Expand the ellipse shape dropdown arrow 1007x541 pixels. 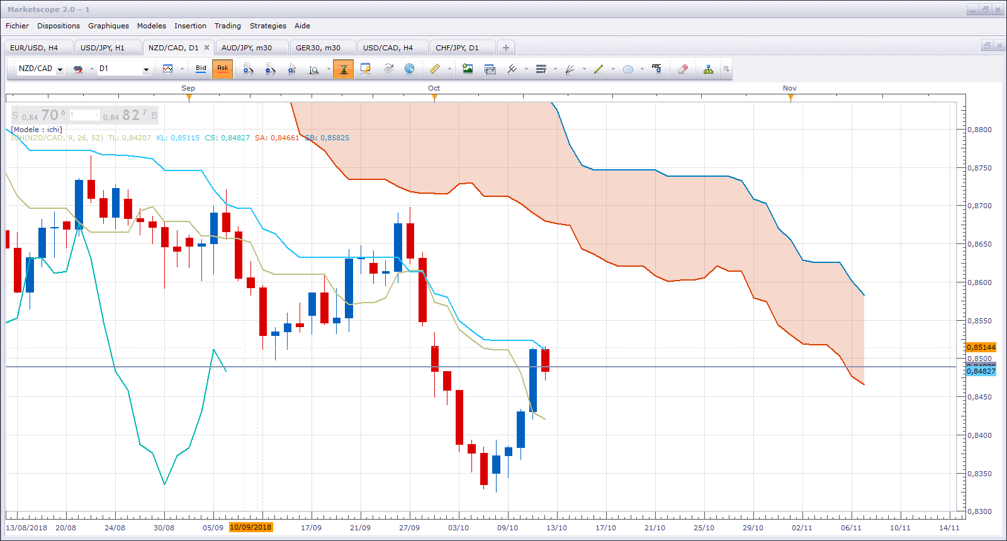642,69
